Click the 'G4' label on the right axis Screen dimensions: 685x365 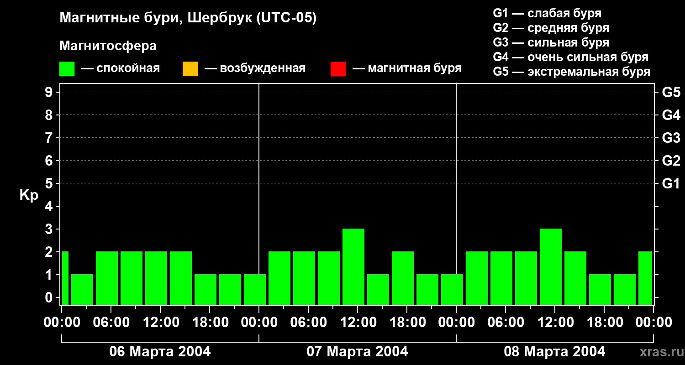click(x=671, y=115)
